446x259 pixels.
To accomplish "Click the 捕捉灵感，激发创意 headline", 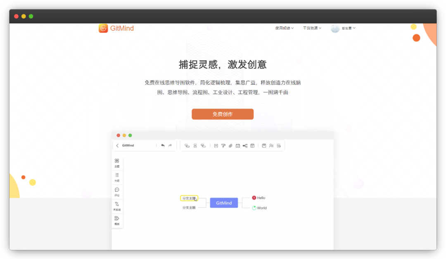I will click(223, 64).
